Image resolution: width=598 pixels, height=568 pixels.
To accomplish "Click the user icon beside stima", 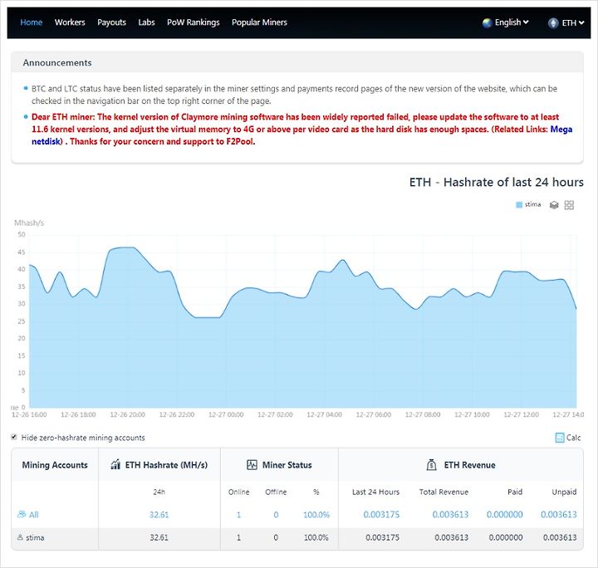I will 20,537.
